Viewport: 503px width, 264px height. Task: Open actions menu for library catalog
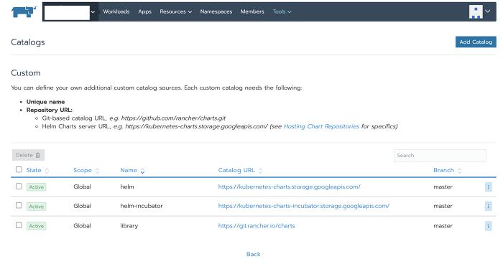pyautogui.click(x=488, y=226)
